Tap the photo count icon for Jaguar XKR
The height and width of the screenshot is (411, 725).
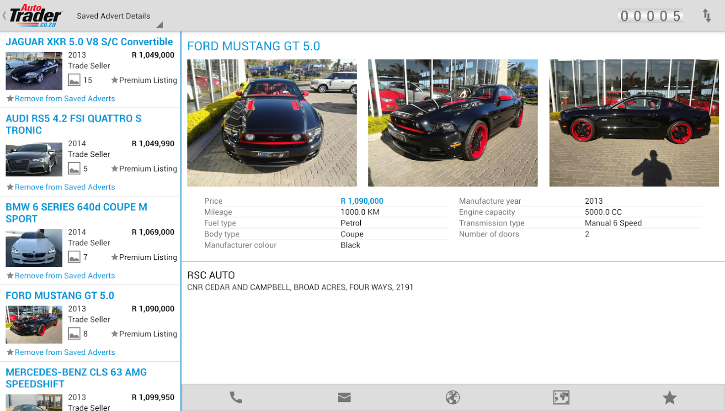[x=74, y=80]
